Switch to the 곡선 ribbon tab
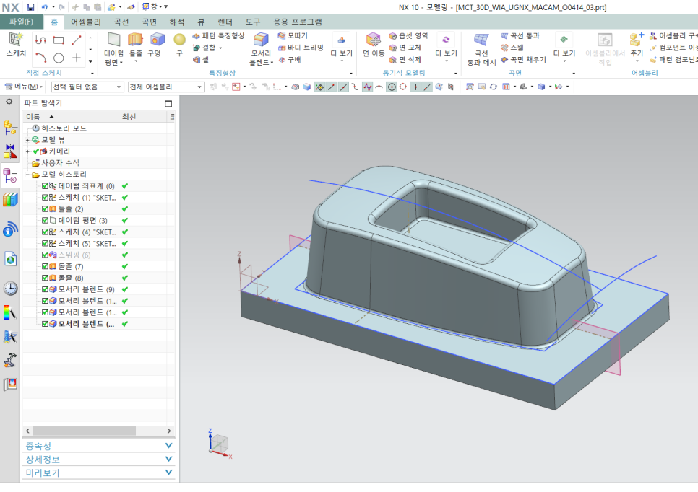The width and height of the screenshot is (698, 492). point(121,22)
